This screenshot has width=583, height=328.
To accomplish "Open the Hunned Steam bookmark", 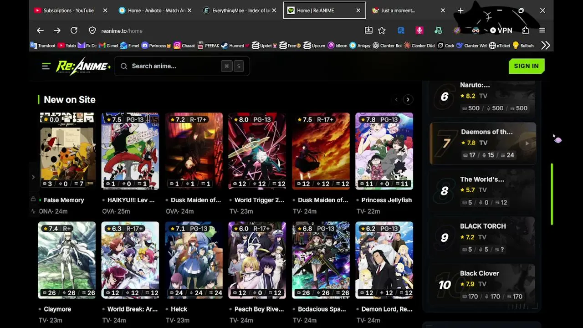I will 235,46.
